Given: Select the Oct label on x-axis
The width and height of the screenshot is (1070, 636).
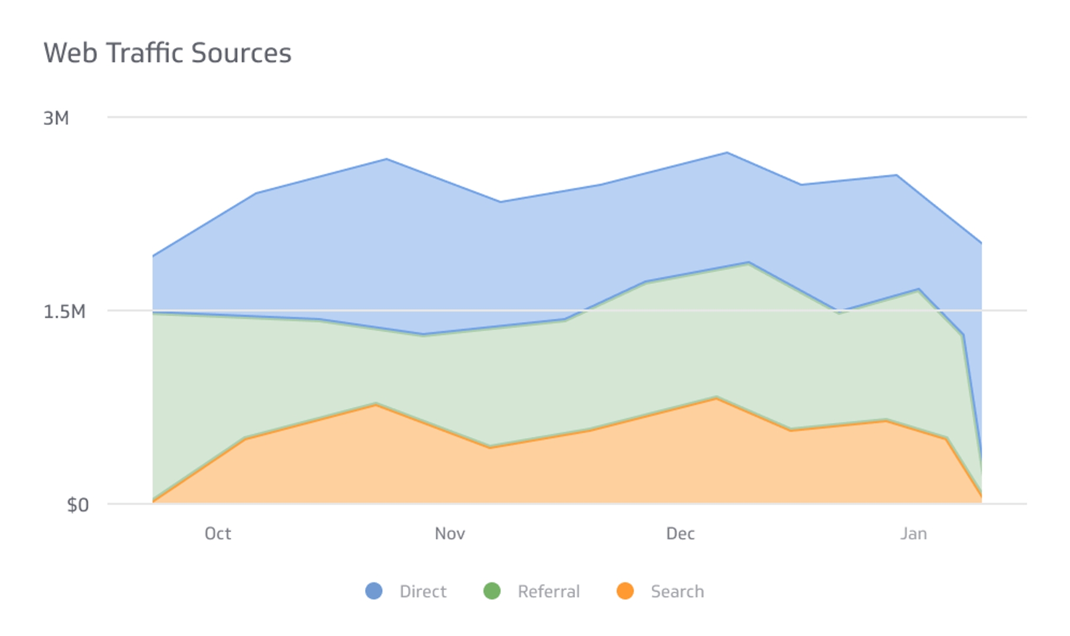Looking at the screenshot, I should click(x=217, y=534).
